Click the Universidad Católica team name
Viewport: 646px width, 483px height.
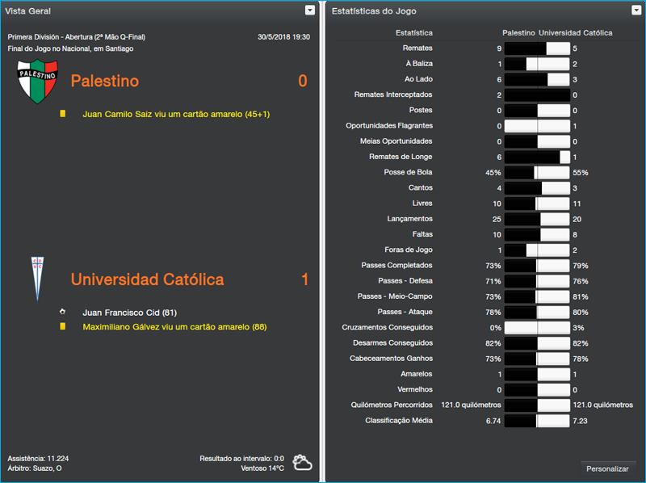pyautogui.click(x=146, y=279)
